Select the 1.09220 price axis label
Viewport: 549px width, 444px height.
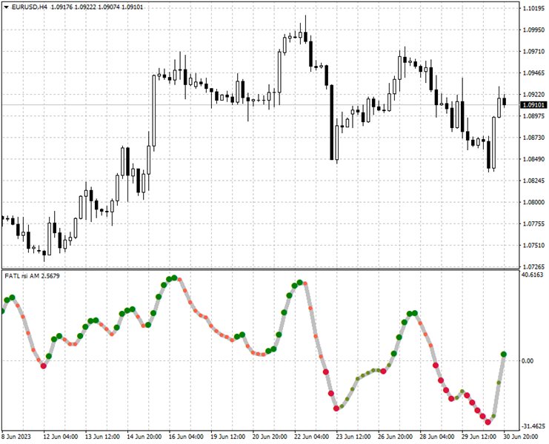click(x=533, y=95)
